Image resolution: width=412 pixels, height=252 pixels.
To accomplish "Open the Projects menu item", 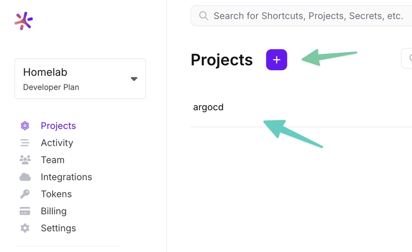I will coord(58,126).
